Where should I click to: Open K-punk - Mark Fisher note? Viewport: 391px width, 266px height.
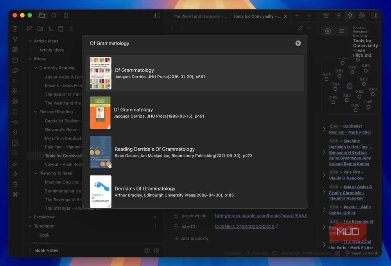click(63, 86)
